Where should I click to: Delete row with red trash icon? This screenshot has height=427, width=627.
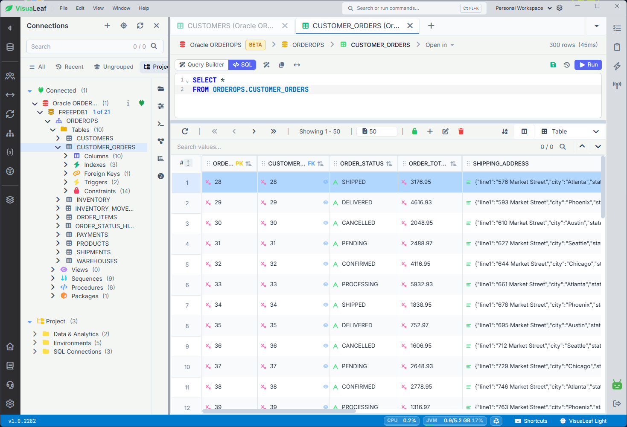[x=461, y=131]
